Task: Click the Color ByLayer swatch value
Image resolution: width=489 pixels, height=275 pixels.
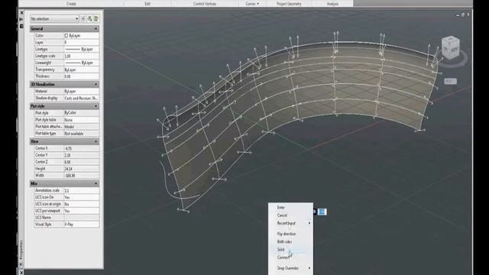Action: 82,36
